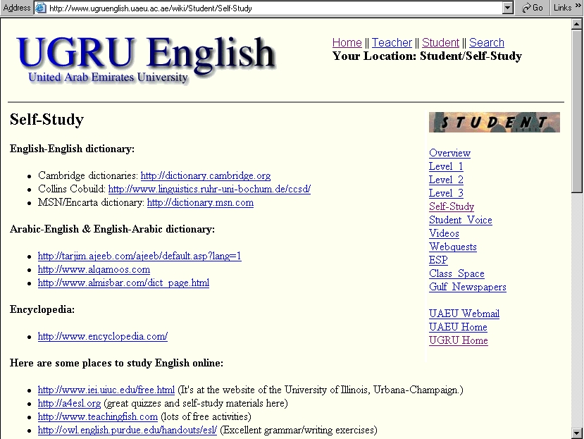Click the UGRU English logo
The image size is (584, 439).
(x=146, y=55)
